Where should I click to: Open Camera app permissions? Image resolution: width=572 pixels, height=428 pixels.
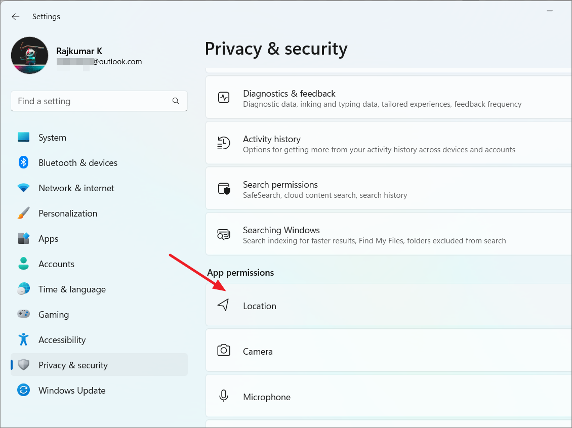click(389, 351)
